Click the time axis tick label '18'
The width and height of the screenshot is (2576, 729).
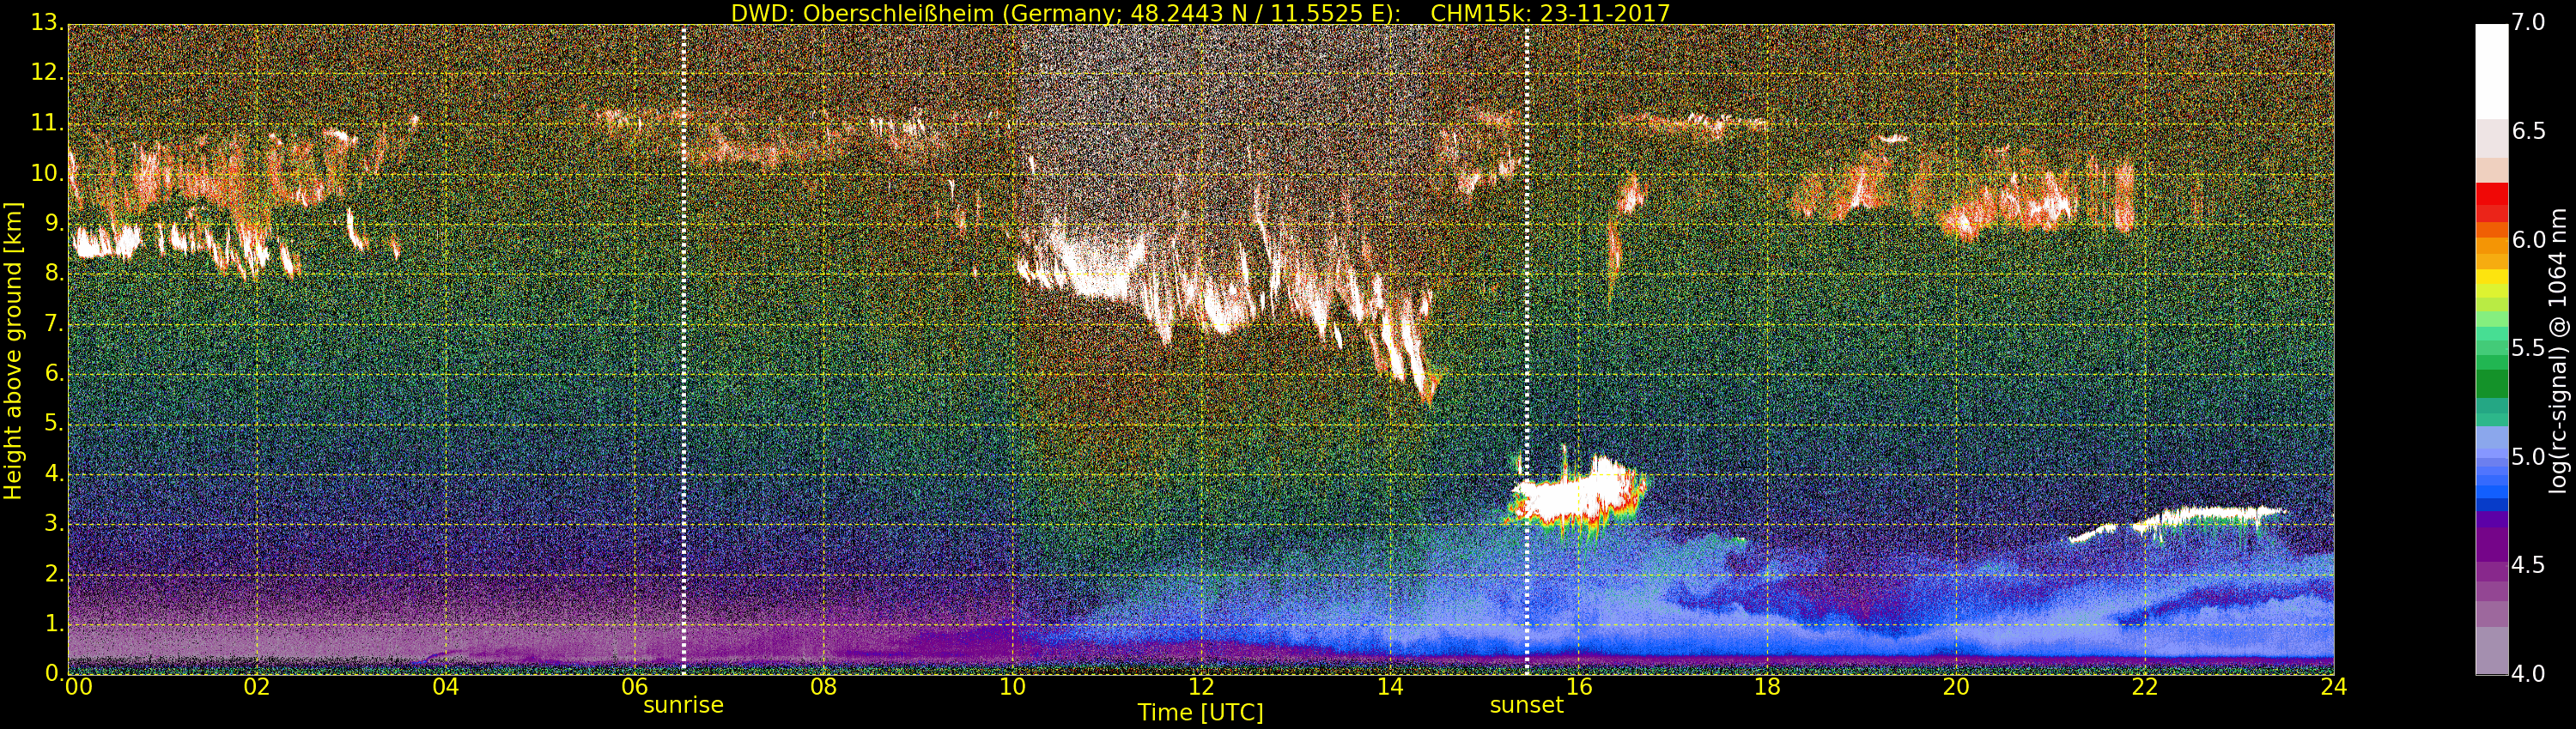[1768, 686]
